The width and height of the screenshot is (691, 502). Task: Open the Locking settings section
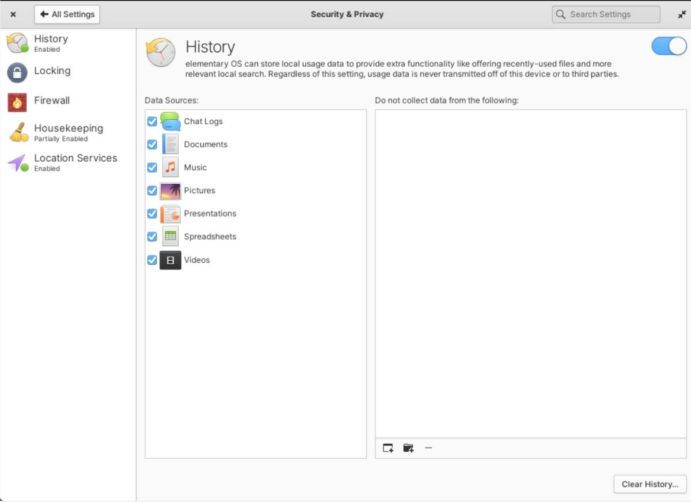[53, 71]
